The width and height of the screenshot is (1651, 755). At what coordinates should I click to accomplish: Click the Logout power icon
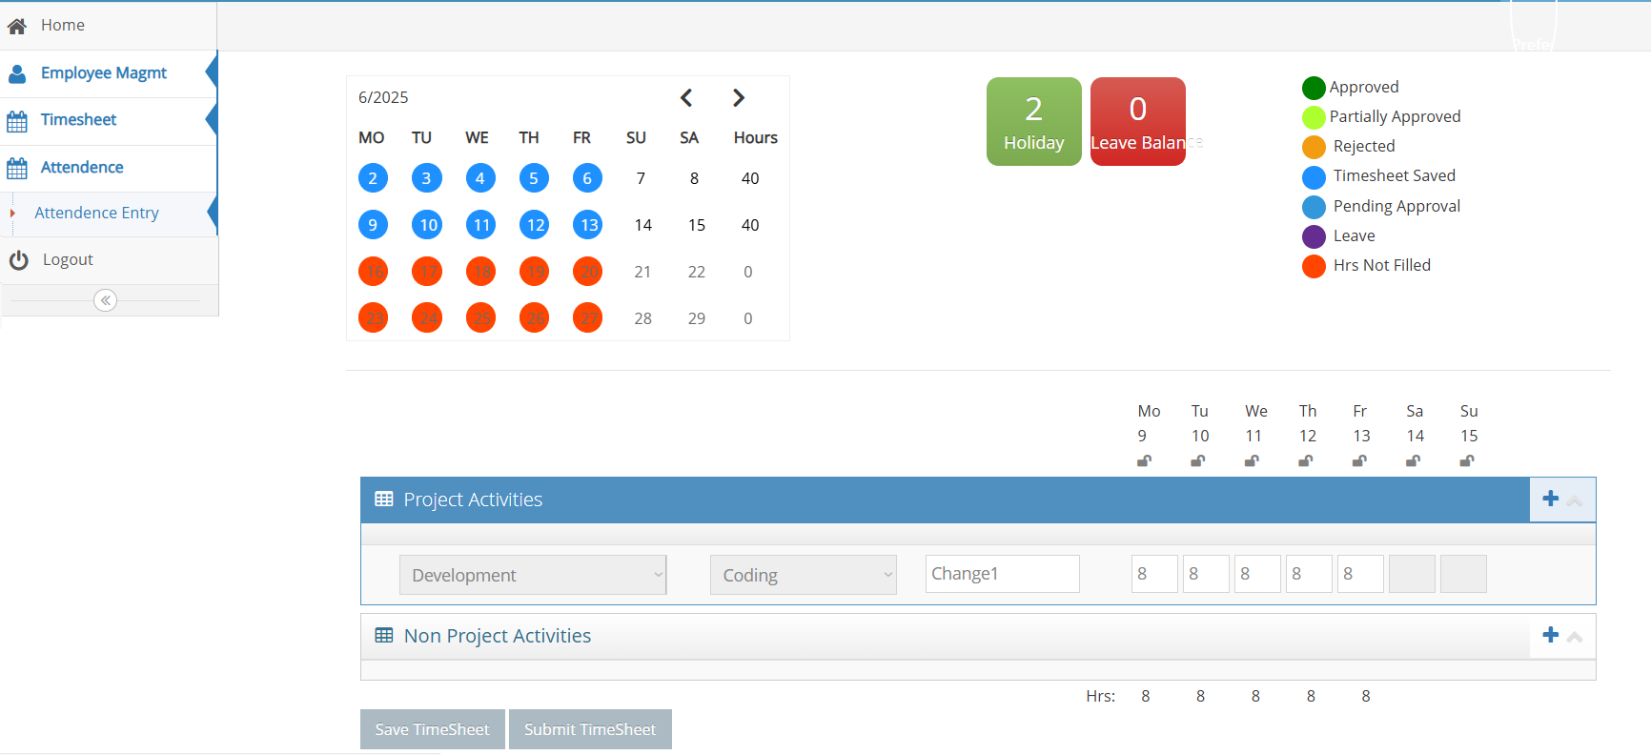(x=18, y=260)
